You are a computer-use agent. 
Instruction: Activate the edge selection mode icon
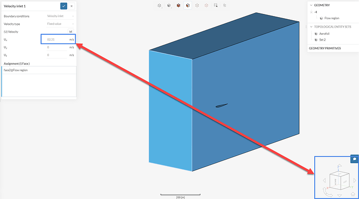[x=197, y=6]
